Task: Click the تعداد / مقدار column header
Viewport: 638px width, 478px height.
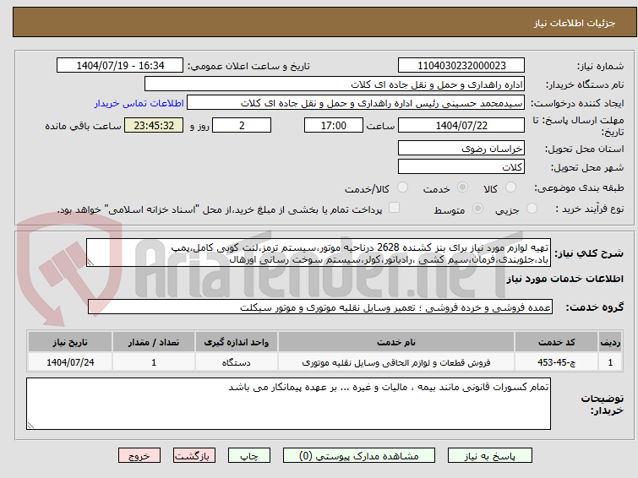Action: pyautogui.click(x=154, y=342)
